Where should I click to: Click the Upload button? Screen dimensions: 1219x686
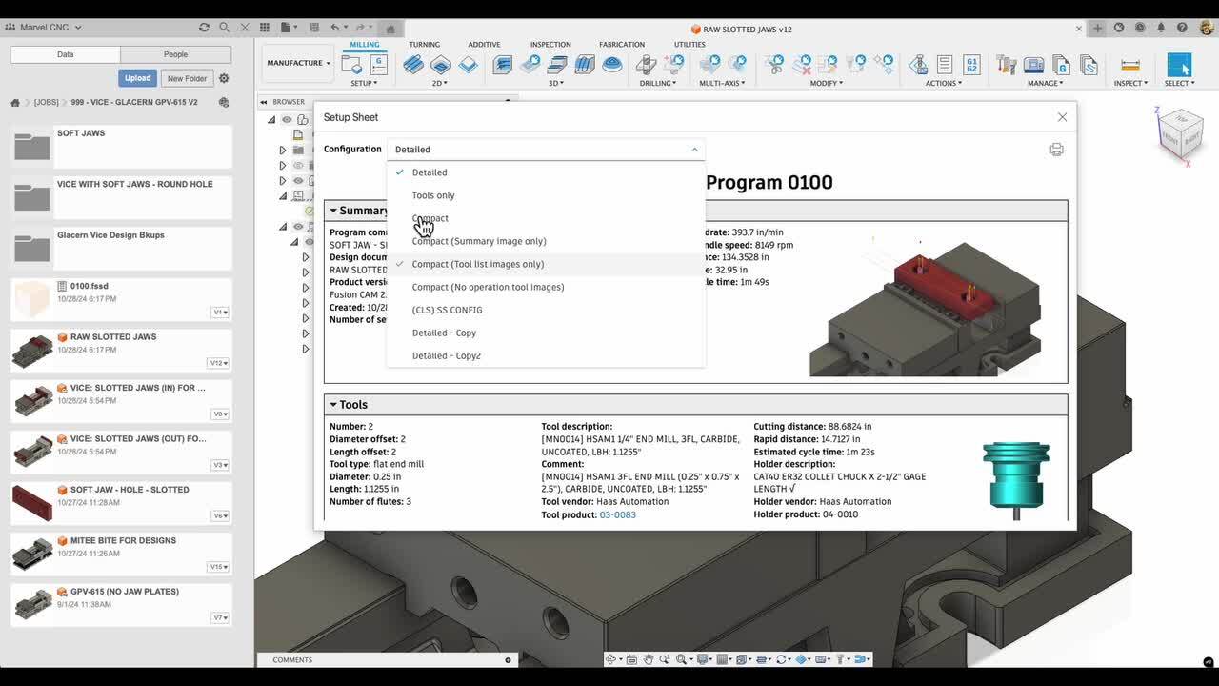pyautogui.click(x=137, y=78)
